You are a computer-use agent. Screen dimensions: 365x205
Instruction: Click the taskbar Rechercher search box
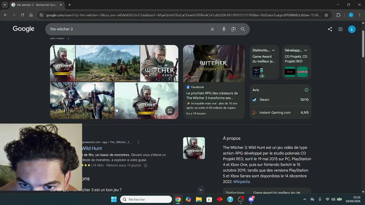(146, 199)
